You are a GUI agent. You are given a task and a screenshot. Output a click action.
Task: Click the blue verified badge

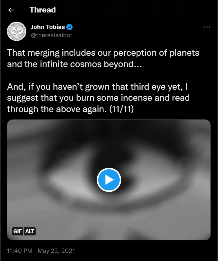[70, 28]
